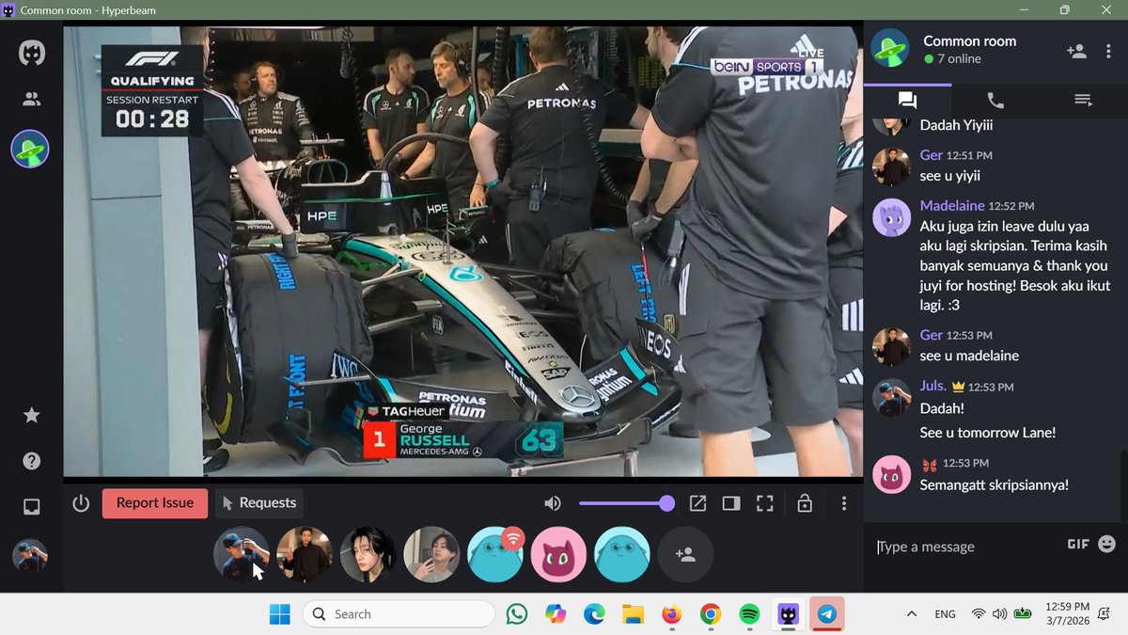Toggle the chat side panel icon
This screenshot has width=1128, height=635.
coord(731,503)
